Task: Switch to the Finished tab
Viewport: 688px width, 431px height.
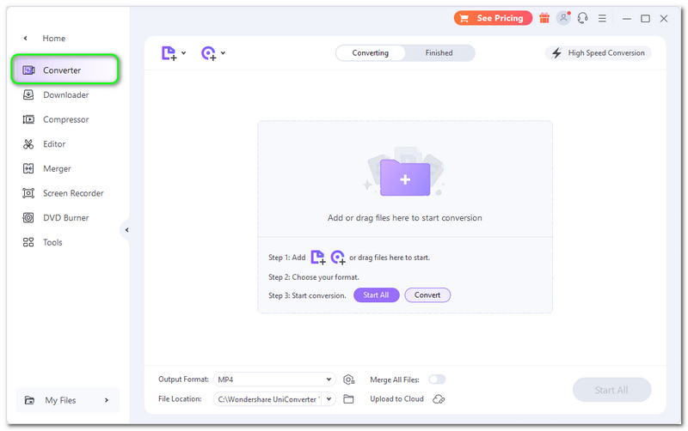Action: [439, 53]
